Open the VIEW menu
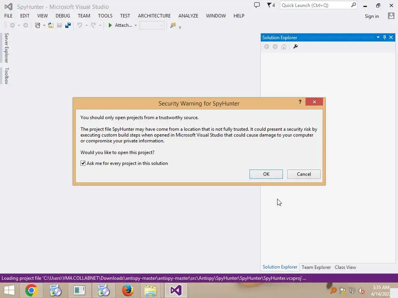Image resolution: width=398 pixels, height=298 pixels. (x=42, y=16)
